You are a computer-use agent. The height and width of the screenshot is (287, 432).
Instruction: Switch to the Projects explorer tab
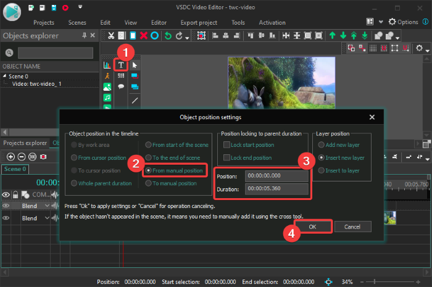point(25,143)
